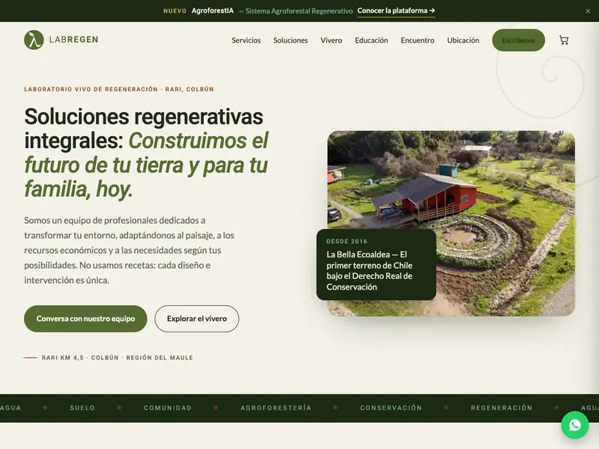Click CONSERVACIÓN in the ticker
This screenshot has width=599, height=449.
coord(391,408)
